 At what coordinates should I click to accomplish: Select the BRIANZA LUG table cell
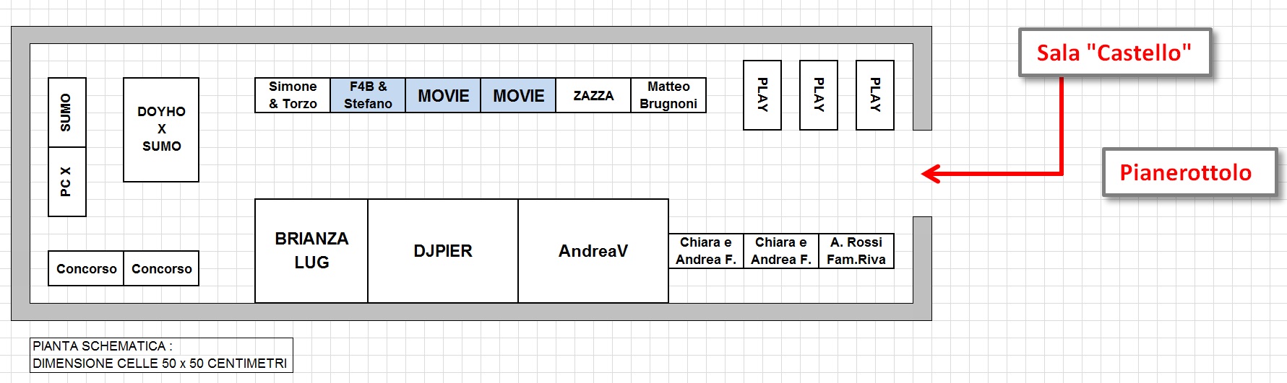[x=311, y=251]
